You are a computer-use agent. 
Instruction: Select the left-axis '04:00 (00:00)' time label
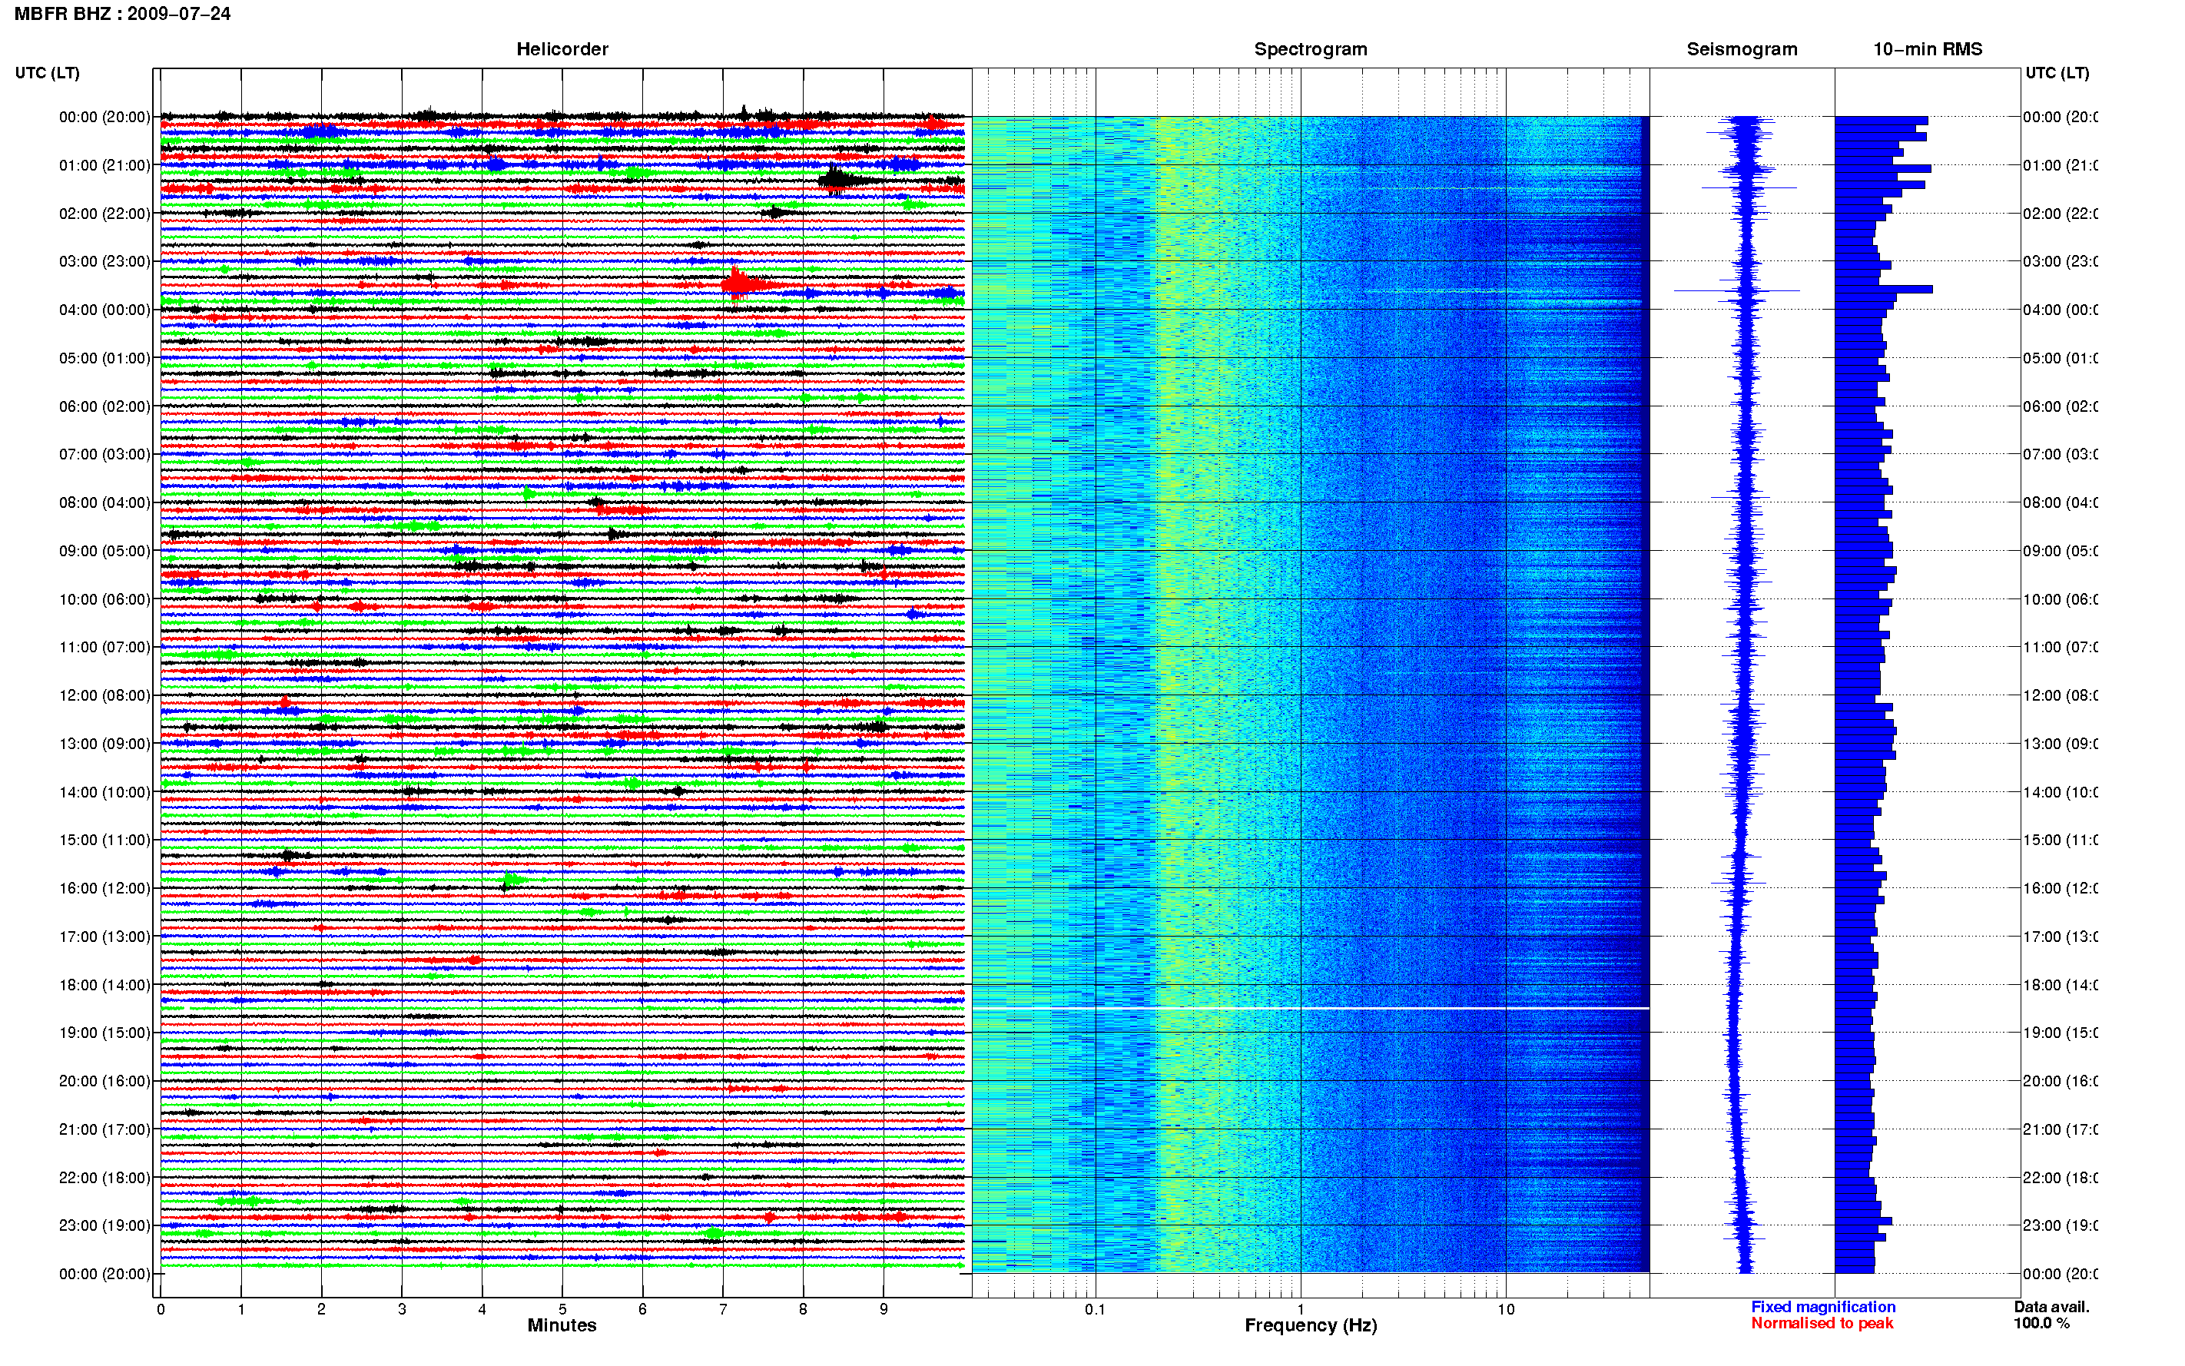104,310
